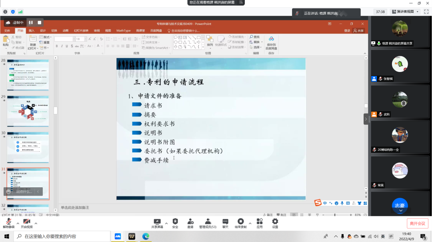Viewport: 432px width, 242px height.
Task: Click the 结束录制 stop recording icon
Action: pos(240,222)
